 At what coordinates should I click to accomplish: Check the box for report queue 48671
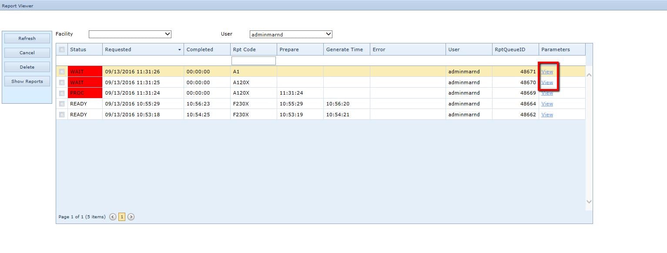click(x=62, y=72)
